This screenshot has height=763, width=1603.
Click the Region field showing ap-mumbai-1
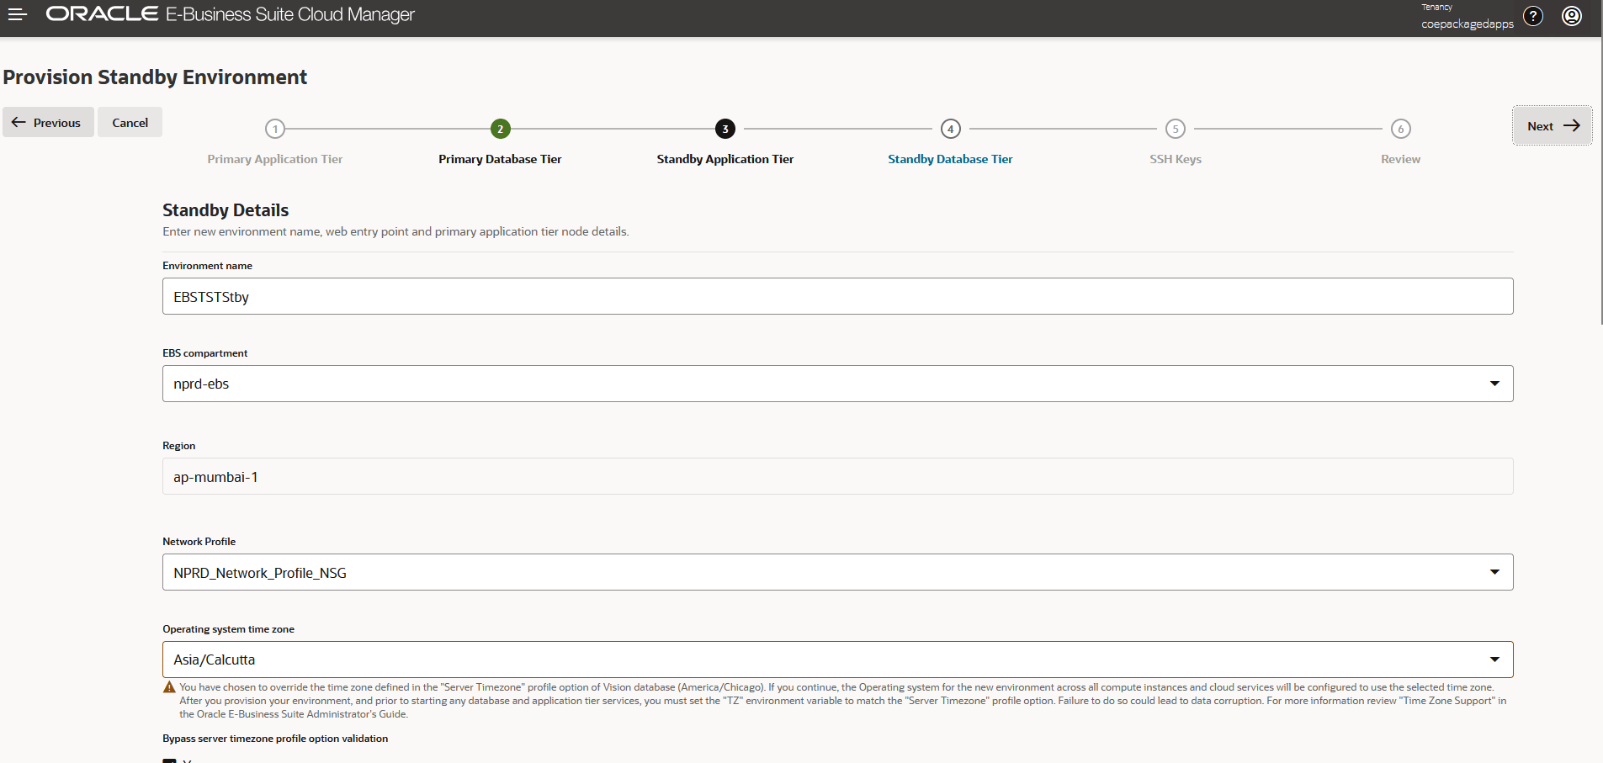tap(837, 476)
